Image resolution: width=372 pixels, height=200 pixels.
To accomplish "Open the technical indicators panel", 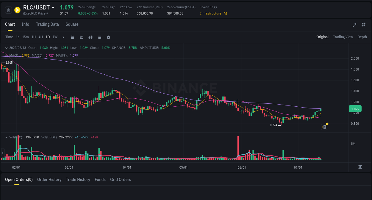I will click(x=82, y=37).
